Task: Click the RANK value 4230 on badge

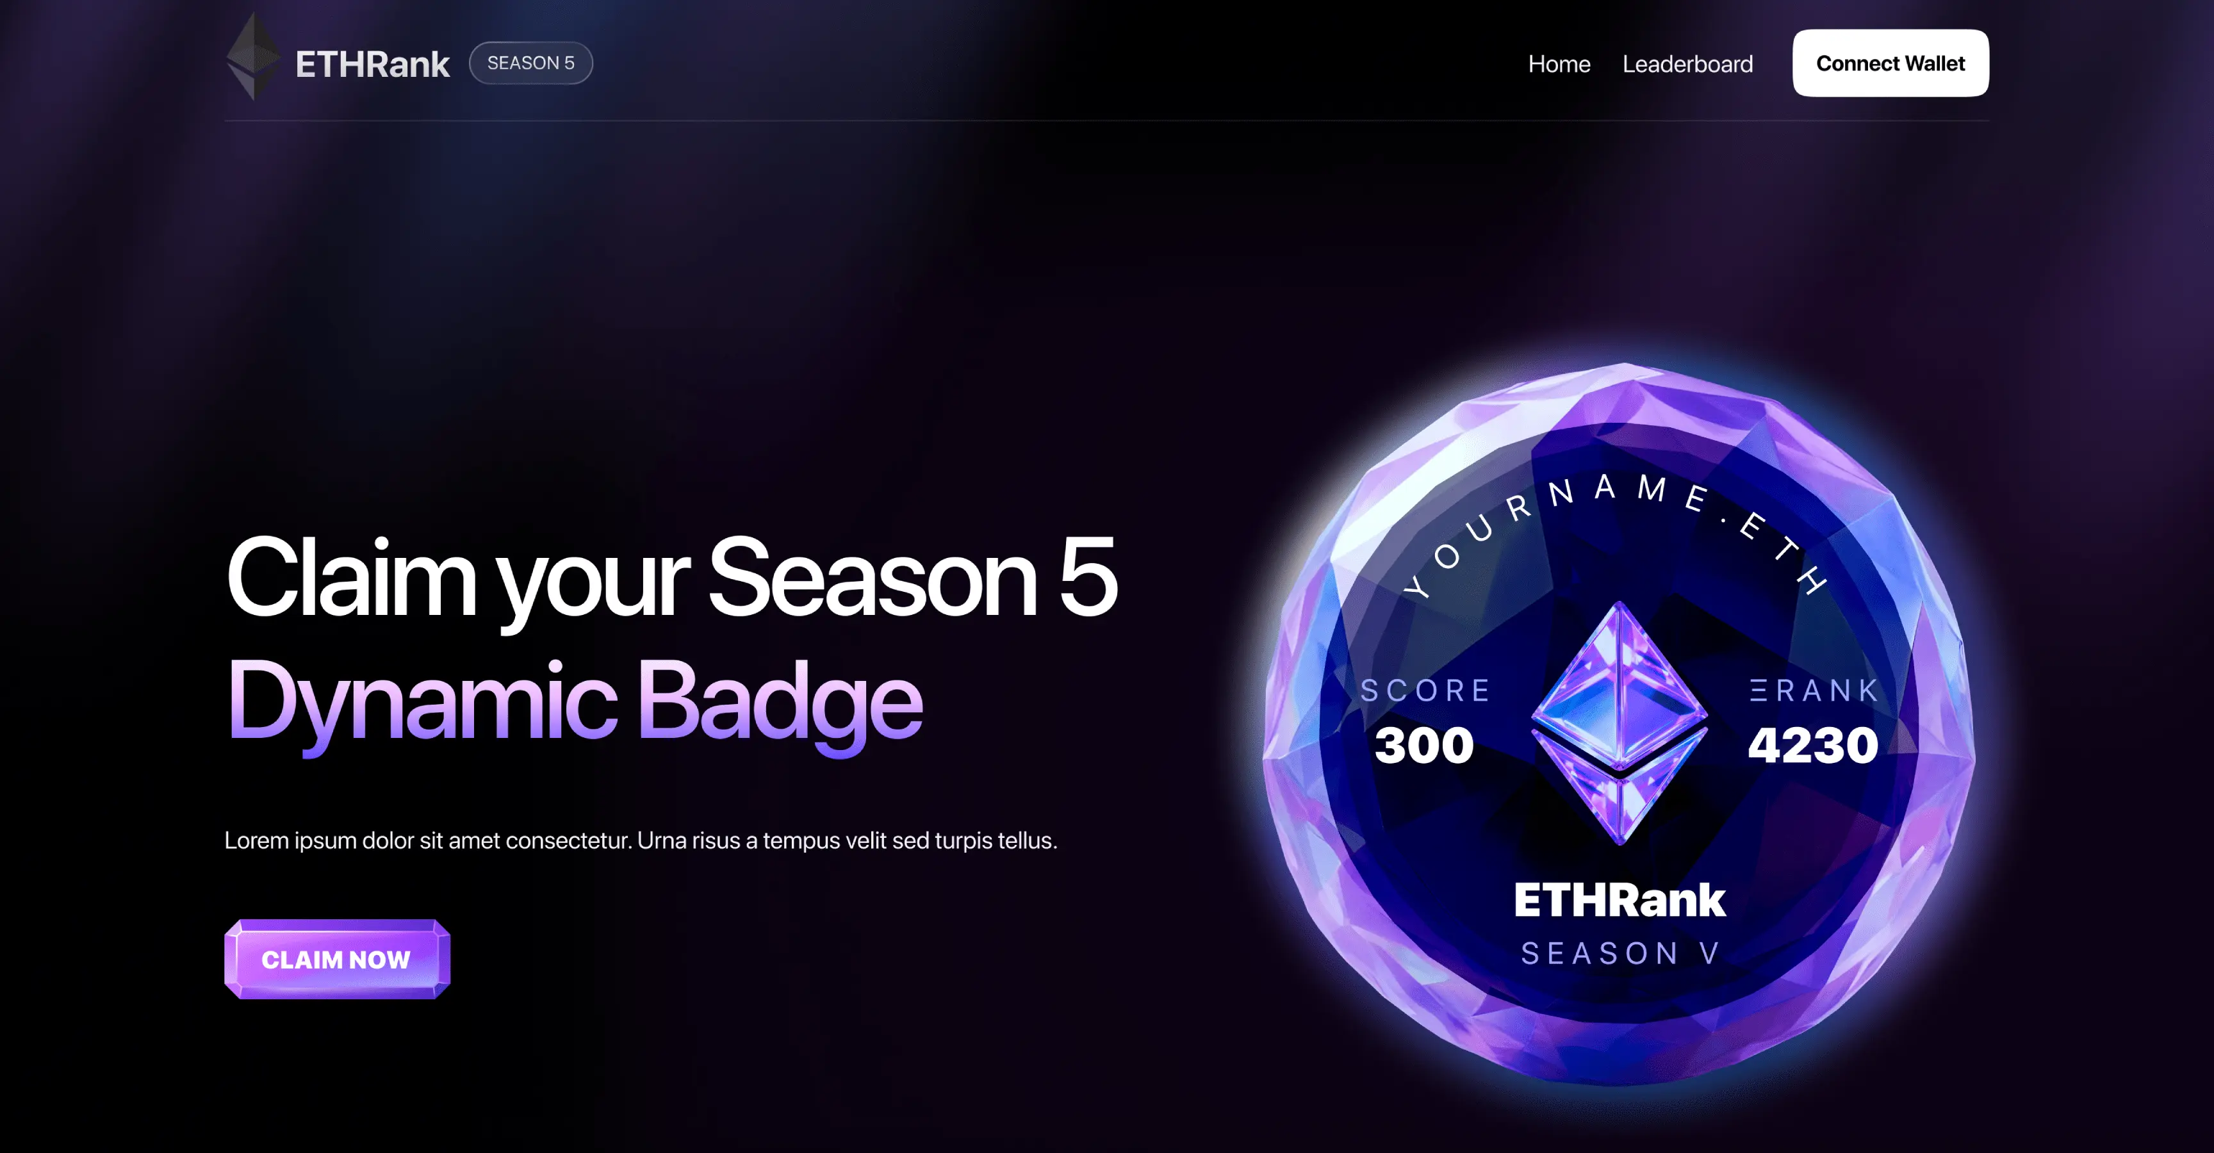Action: [1812, 745]
